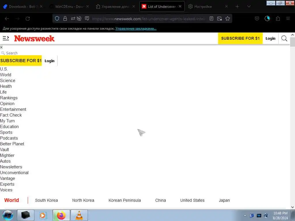Open Education section
295x221 pixels.
click(x=9, y=127)
